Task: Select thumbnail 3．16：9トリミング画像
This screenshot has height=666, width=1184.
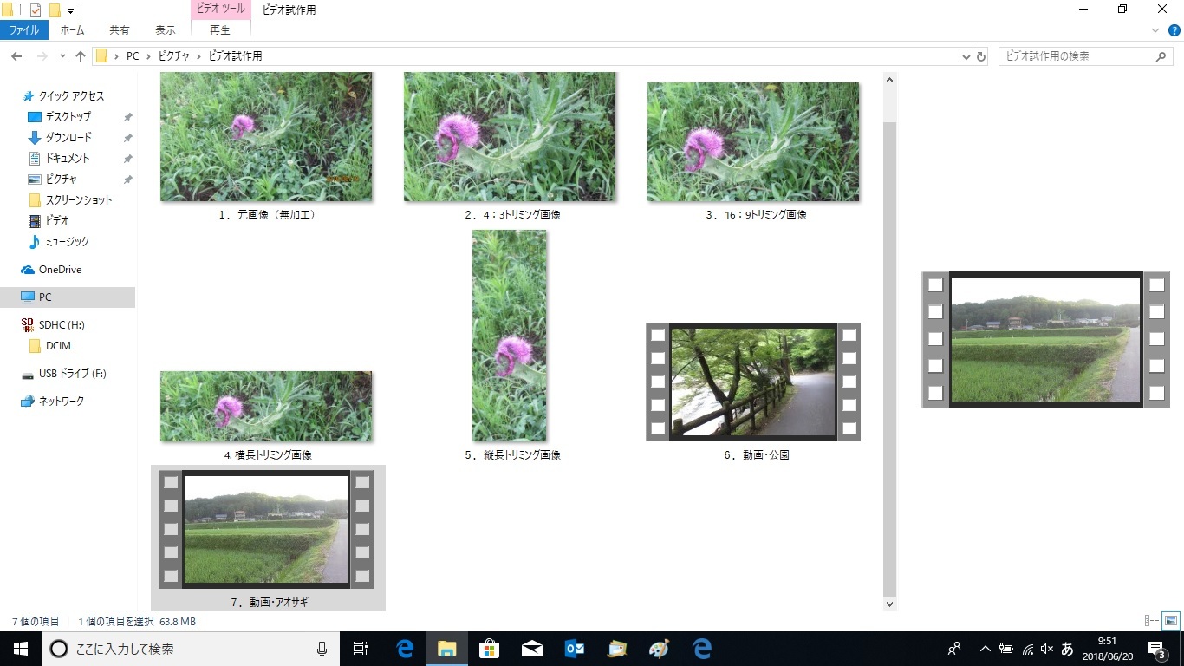Action: click(x=753, y=142)
